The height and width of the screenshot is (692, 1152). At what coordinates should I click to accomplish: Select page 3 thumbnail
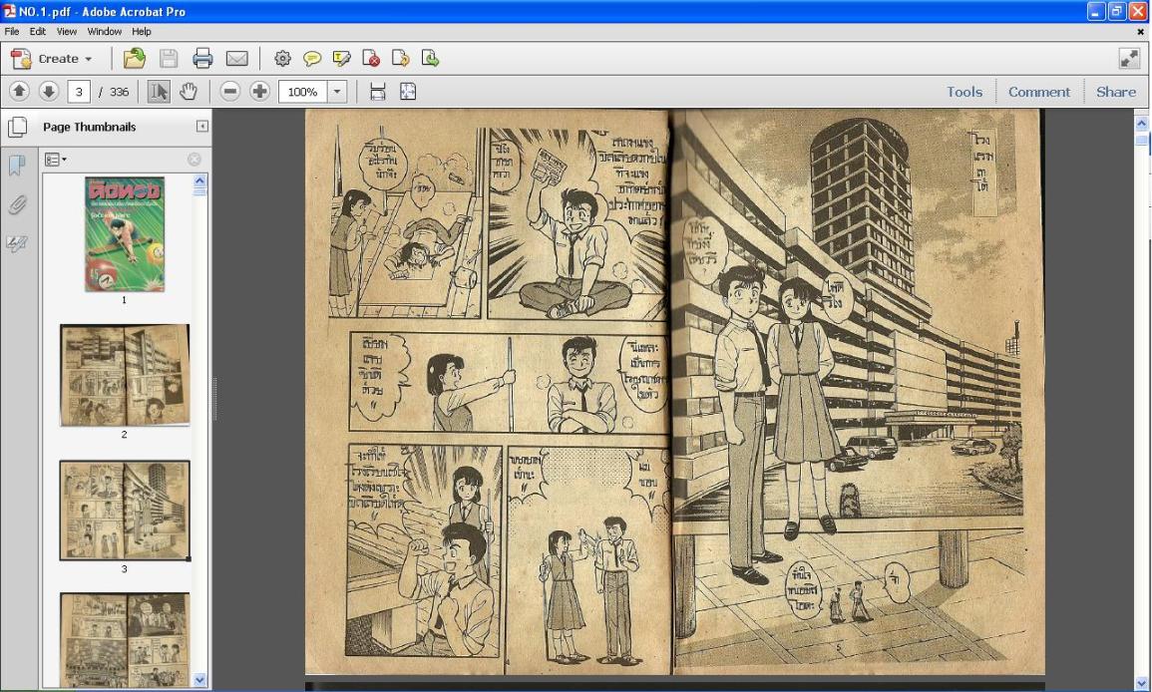tap(124, 511)
